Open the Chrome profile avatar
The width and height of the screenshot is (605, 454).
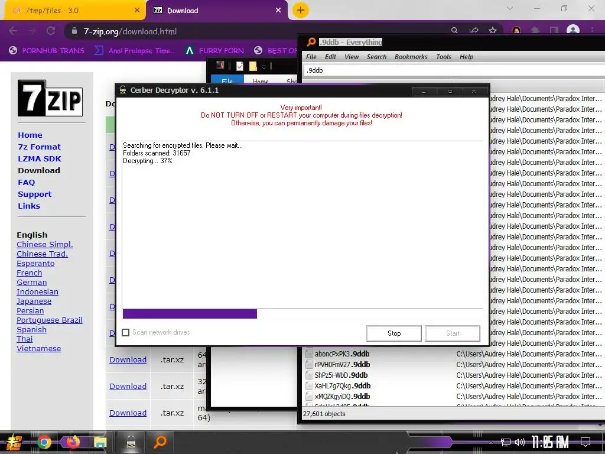tap(573, 30)
